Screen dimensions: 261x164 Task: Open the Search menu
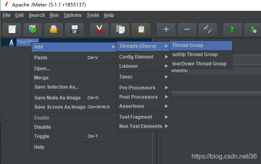click(37, 15)
